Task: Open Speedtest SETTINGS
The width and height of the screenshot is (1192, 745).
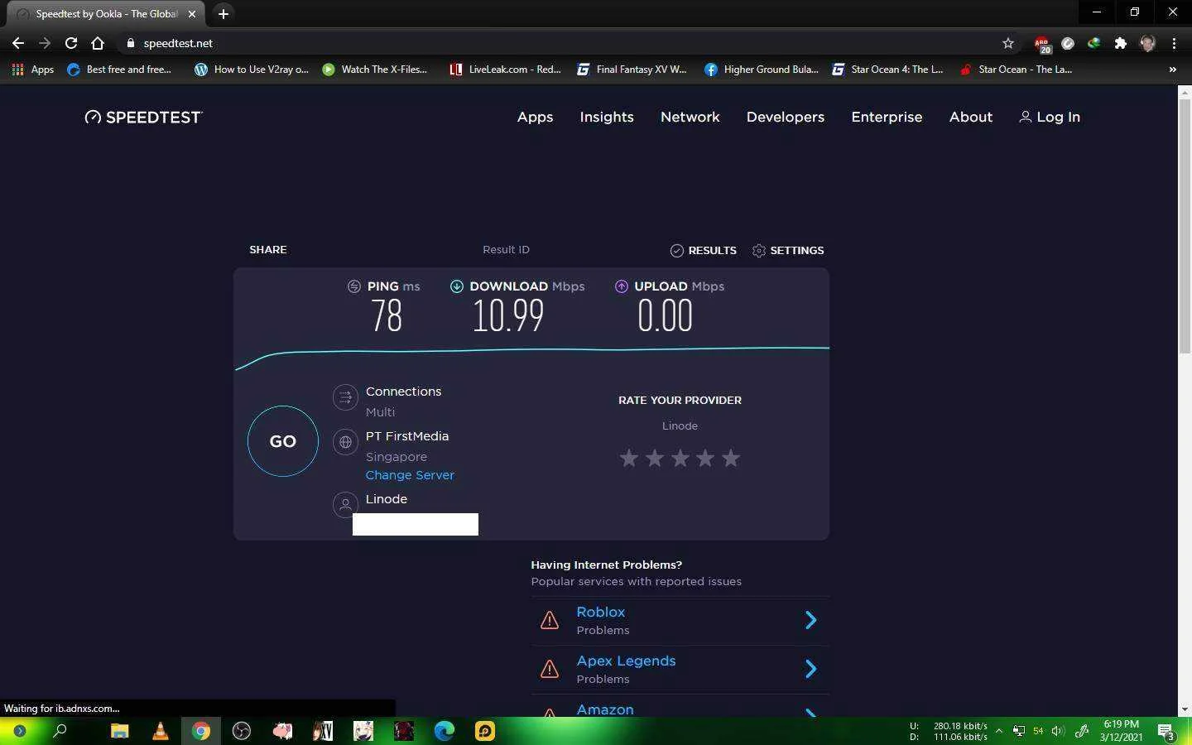Action: click(x=788, y=250)
